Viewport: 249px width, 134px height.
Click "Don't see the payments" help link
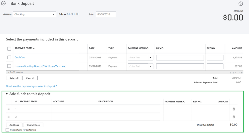(31, 86)
